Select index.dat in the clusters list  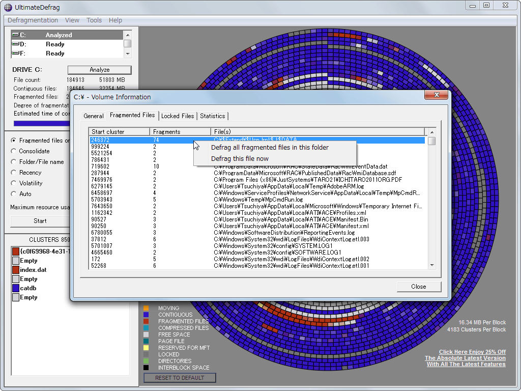(x=33, y=270)
